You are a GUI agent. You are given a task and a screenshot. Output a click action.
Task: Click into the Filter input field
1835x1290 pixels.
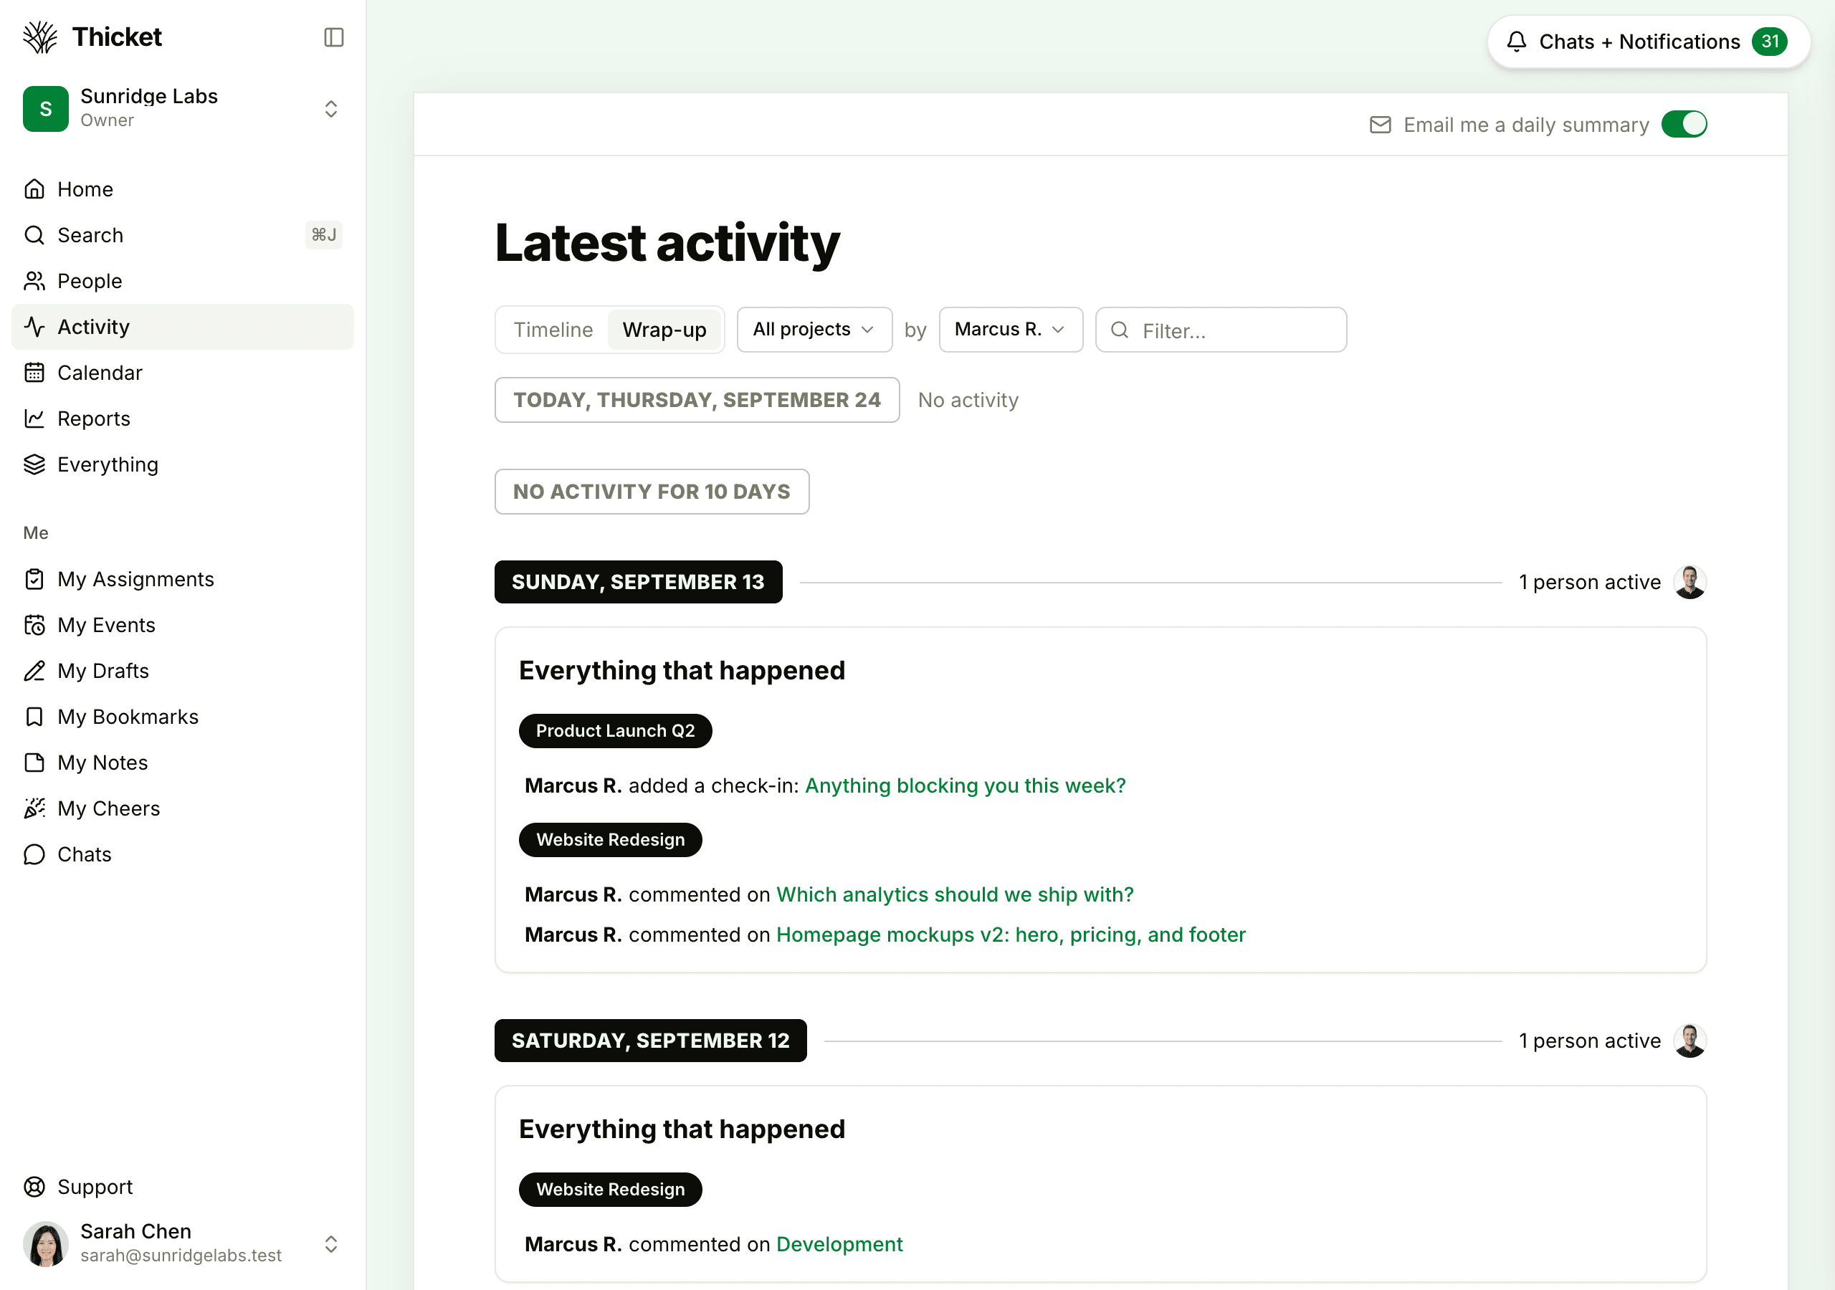point(1221,330)
